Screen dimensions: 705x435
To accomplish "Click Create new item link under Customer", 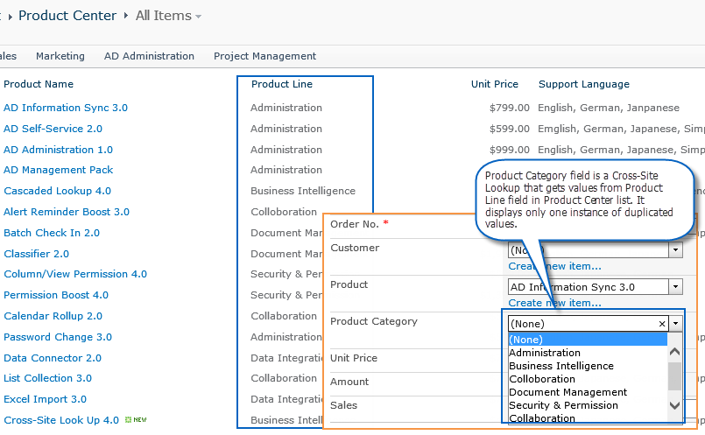I will [554, 266].
